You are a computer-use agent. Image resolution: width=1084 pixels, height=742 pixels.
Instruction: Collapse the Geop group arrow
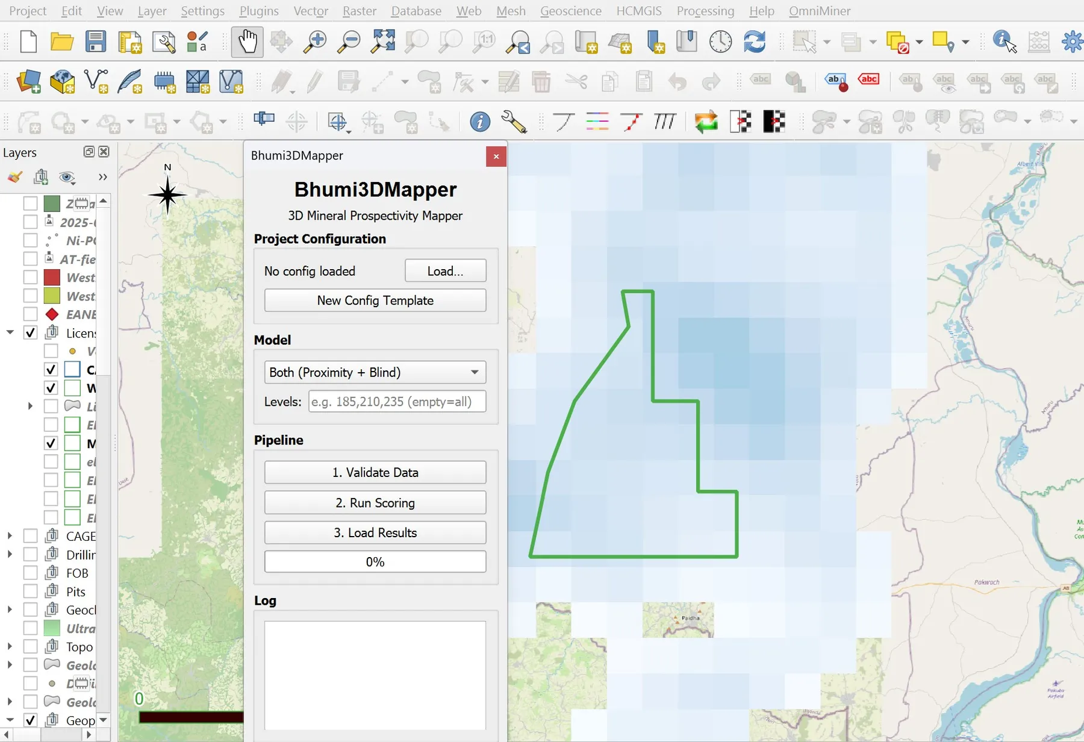[x=10, y=720]
